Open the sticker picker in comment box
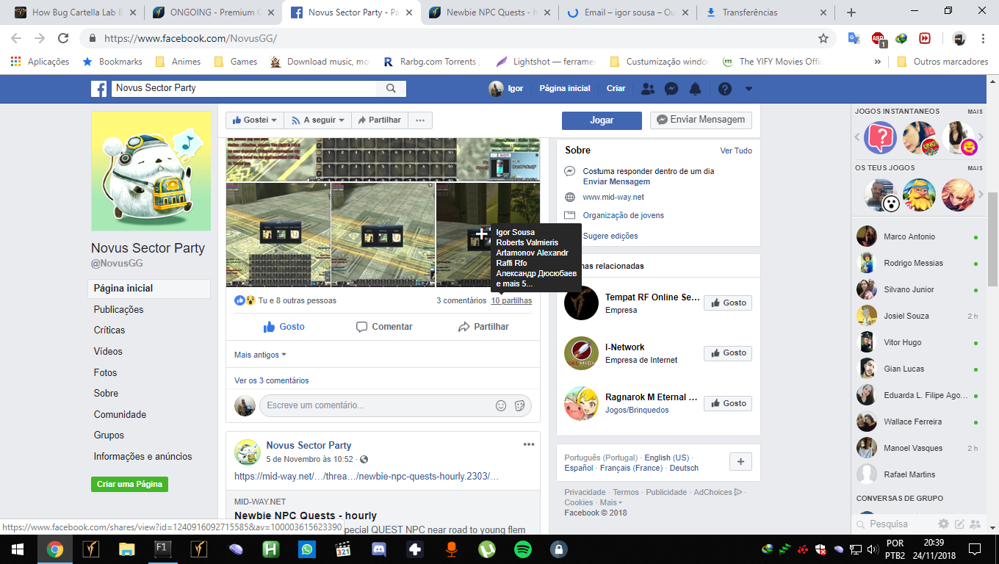The image size is (999, 564). point(519,405)
